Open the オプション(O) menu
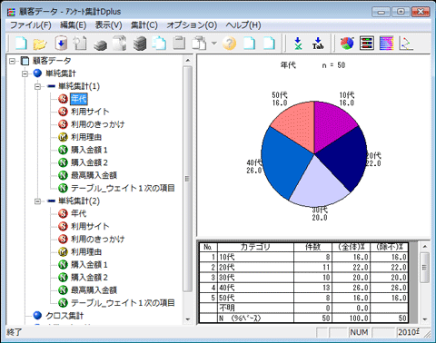Screen dimensions: 436x343 [x=192, y=25]
